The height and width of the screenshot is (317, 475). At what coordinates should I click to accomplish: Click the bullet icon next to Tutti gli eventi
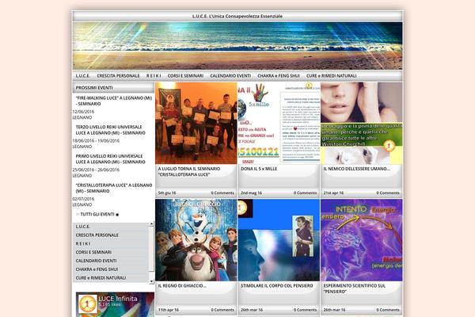117,215
